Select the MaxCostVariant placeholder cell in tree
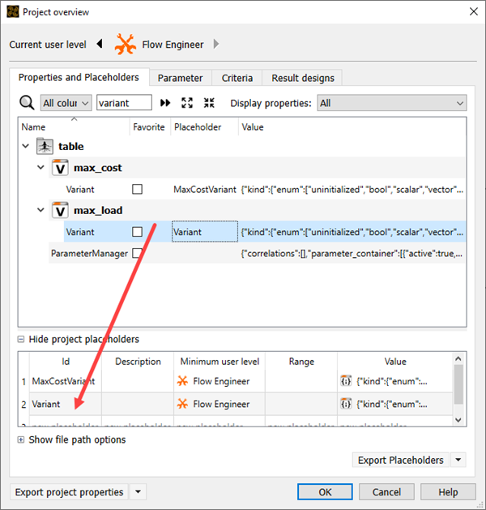 205,189
